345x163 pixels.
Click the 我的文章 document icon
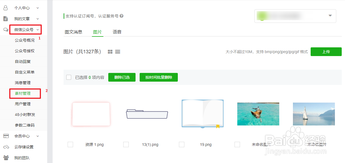[x=5, y=19]
